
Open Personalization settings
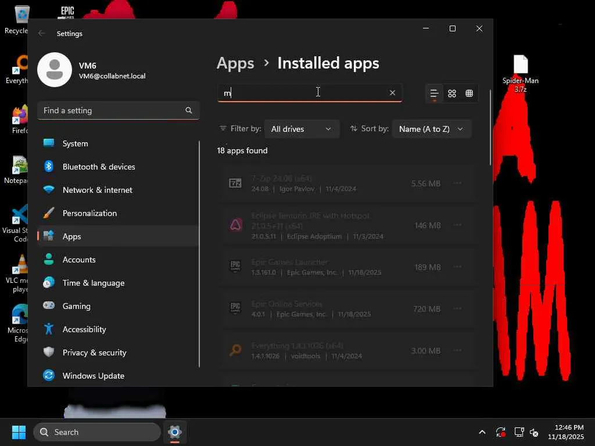coord(118,213)
